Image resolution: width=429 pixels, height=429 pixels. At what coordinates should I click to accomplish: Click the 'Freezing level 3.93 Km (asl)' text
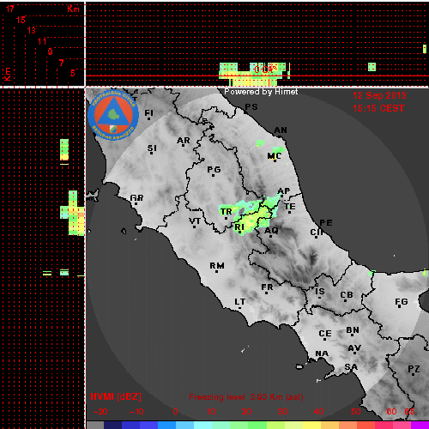tap(246, 397)
